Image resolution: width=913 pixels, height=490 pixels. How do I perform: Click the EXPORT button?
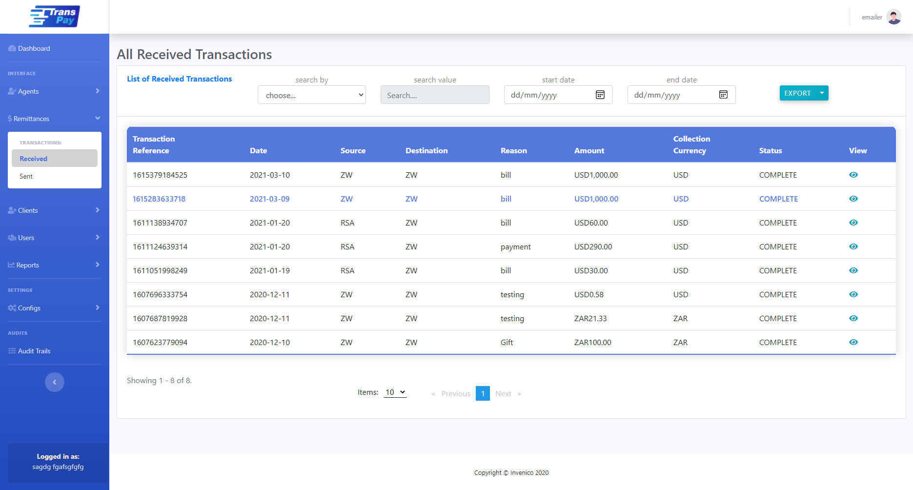[798, 93]
